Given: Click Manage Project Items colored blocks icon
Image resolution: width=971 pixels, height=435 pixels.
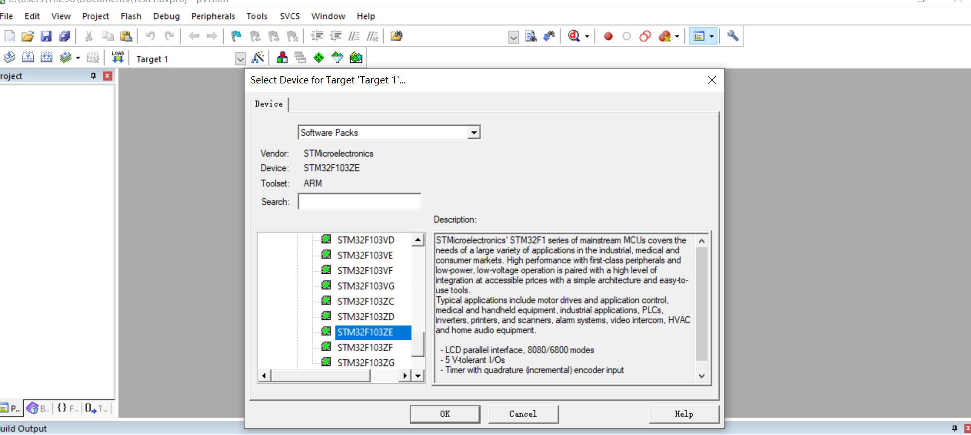Looking at the screenshot, I should point(282,57).
